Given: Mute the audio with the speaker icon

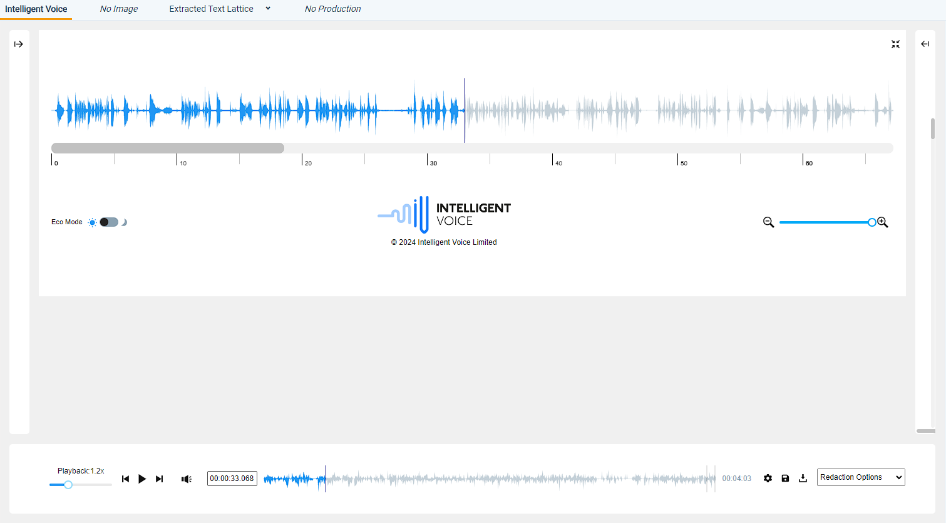Looking at the screenshot, I should (186, 479).
